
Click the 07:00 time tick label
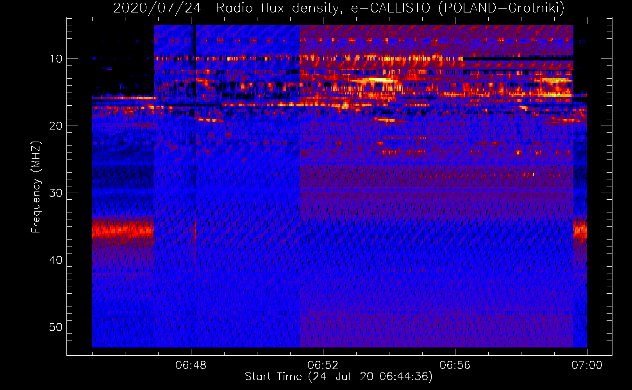click(x=587, y=365)
